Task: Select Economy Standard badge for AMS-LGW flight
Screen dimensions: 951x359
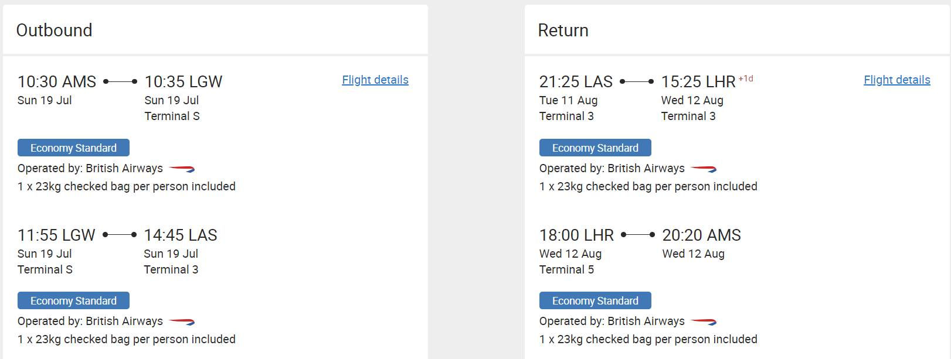Action: pyautogui.click(x=73, y=148)
